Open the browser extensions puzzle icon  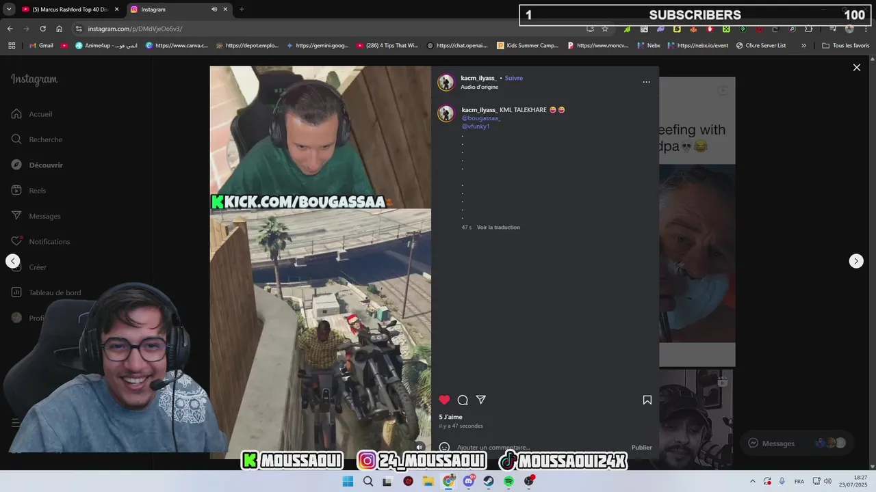tap(809, 29)
